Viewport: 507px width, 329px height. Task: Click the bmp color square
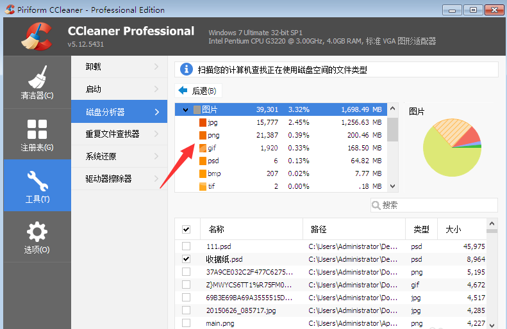pyautogui.click(x=203, y=173)
